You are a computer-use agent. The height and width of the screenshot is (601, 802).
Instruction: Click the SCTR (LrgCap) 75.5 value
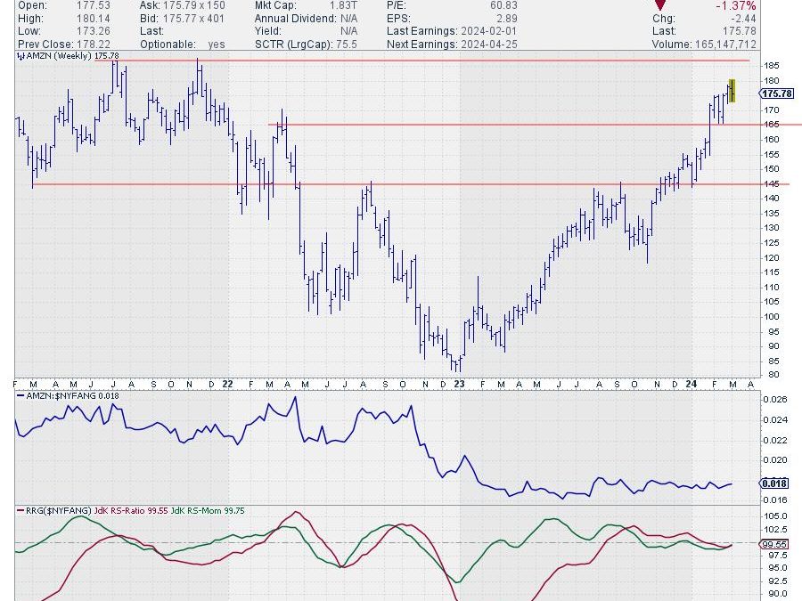point(347,45)
